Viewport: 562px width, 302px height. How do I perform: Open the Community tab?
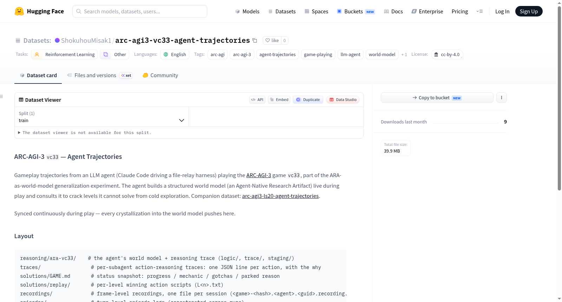pyautogui.click(x=160, y=75)
